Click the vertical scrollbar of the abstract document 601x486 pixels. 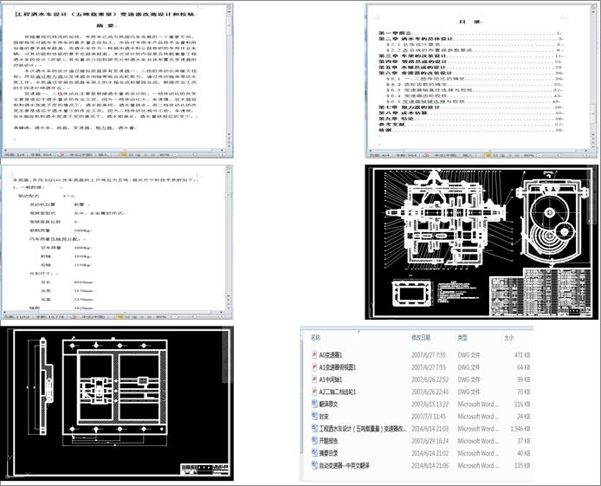point(229,76)
